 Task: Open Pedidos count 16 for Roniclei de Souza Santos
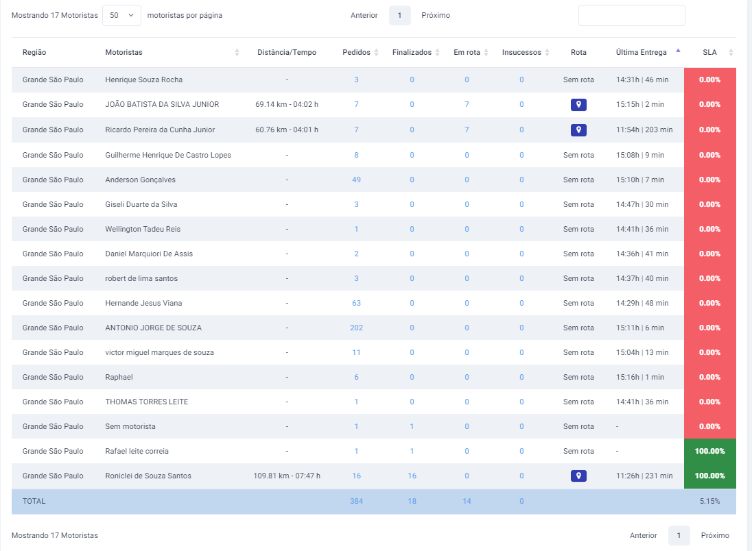356,476
